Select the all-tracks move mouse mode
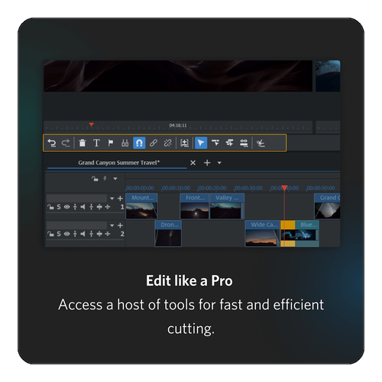Image resolution: width=382 pixels, height=382 pixels. (x=230, y=143)
